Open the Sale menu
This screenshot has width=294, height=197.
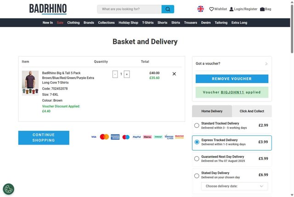[x=60, y=23]
